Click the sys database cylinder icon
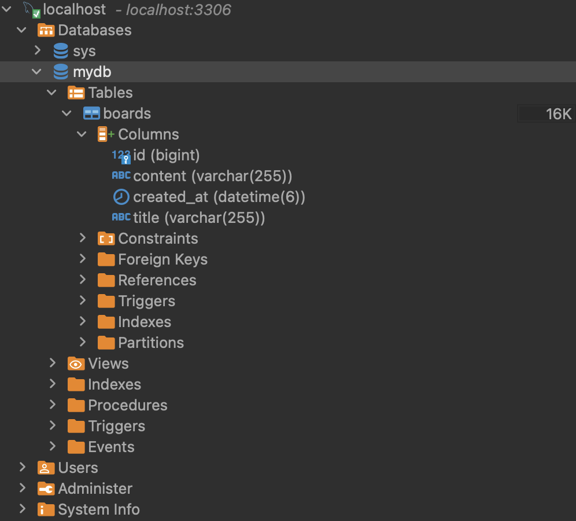 pyautogui.click(x=61, y=51)
